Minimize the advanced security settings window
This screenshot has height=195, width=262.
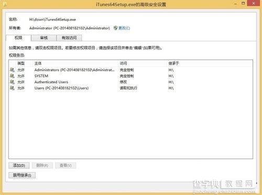(x=236, y=3)
